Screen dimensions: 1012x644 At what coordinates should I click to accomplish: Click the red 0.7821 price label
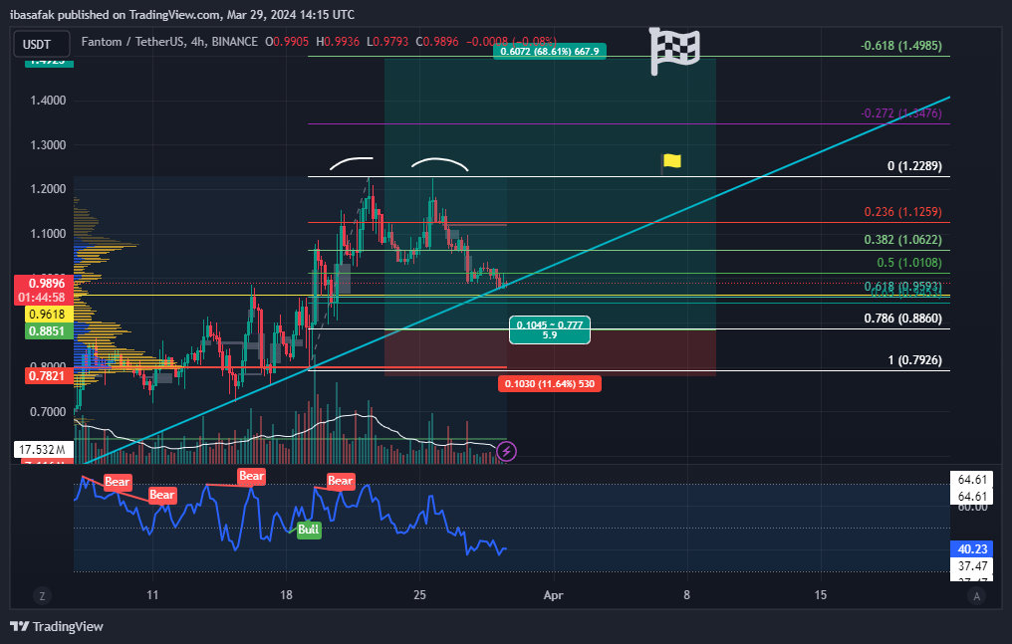[x=49, y=376]
